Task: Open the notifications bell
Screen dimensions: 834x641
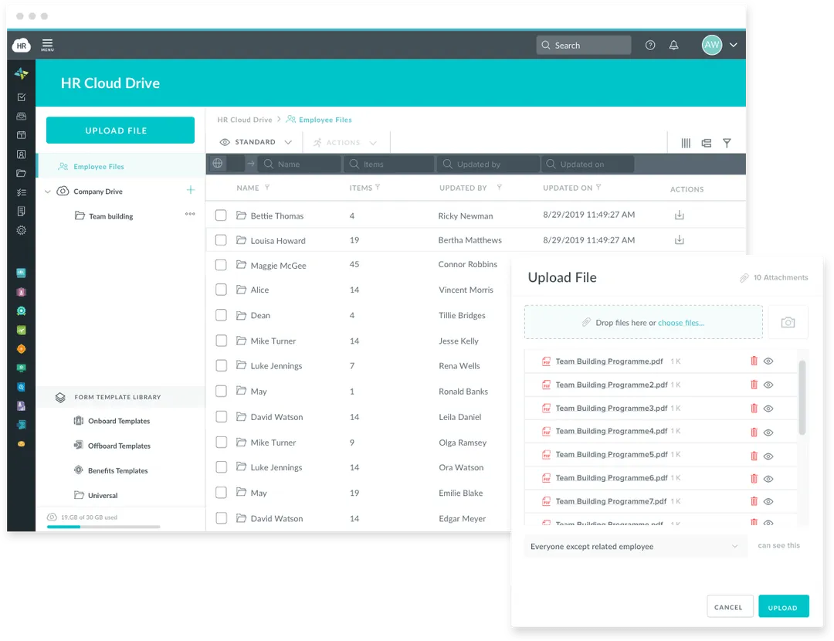Action: coord(673,46)
